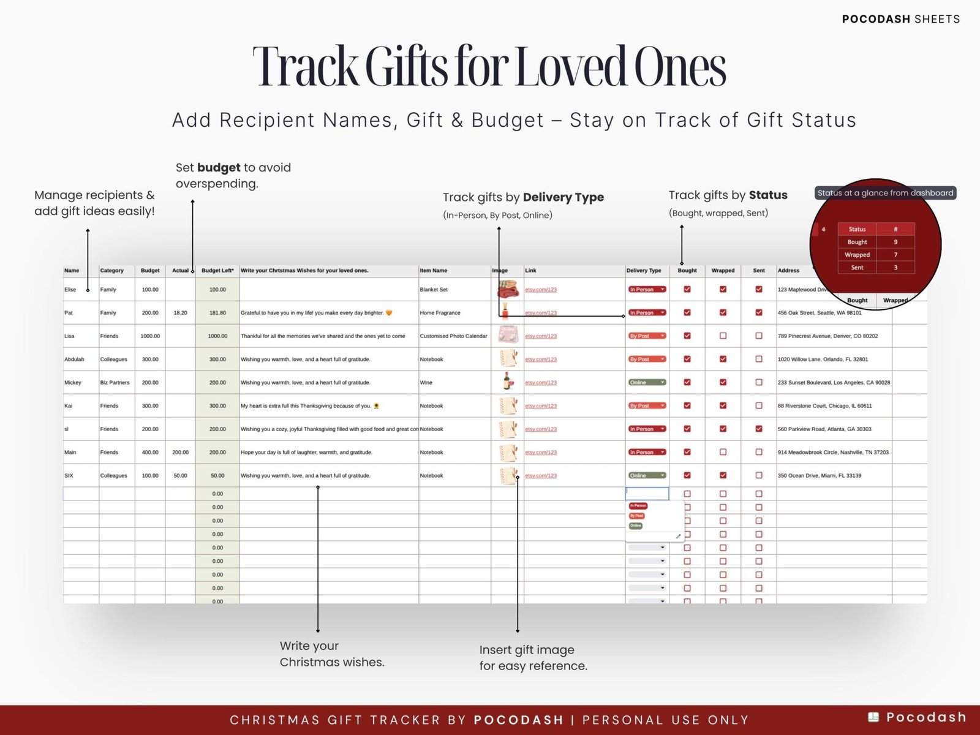Tick the Sent checkbox for Mickey's Wine

point(759,382)
